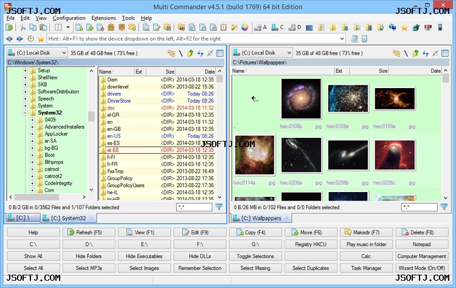The height and width of the screenshot is (288, 456).
Task: Click the left panel filter funnel icon
Action: click(219, 207)
